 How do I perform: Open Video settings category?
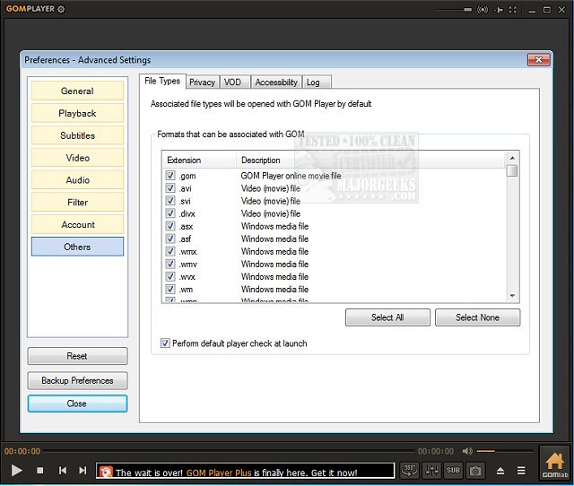[78, 158]
